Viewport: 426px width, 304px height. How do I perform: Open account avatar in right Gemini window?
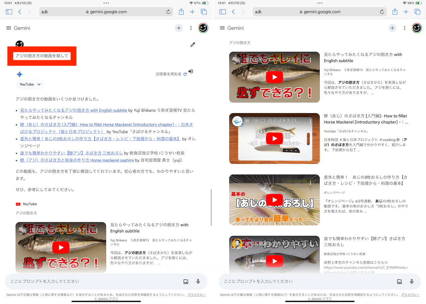pyautogui.click(x=417, y=28)
